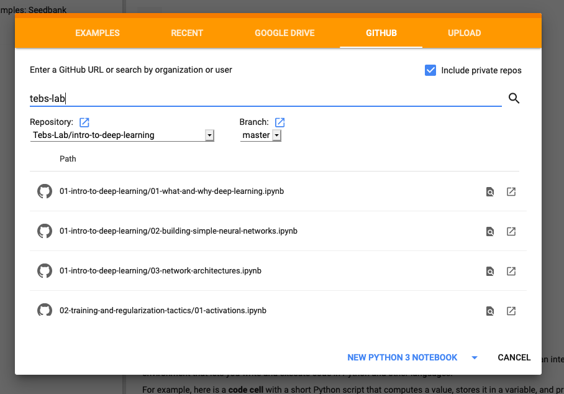Select the GitHub tab
This screenshot has height=394, width=564.
coord(381,33)
